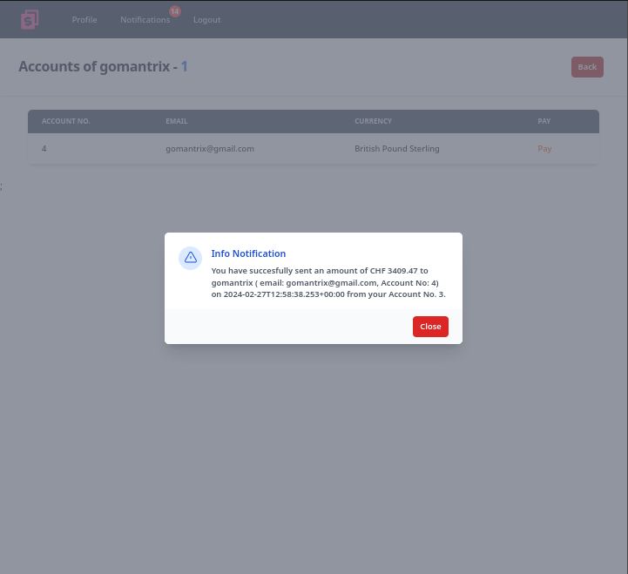The height and width of the screenshot is (574, 628).
Task: Click the EMAIL column header
Action: [x=177, y=121]
